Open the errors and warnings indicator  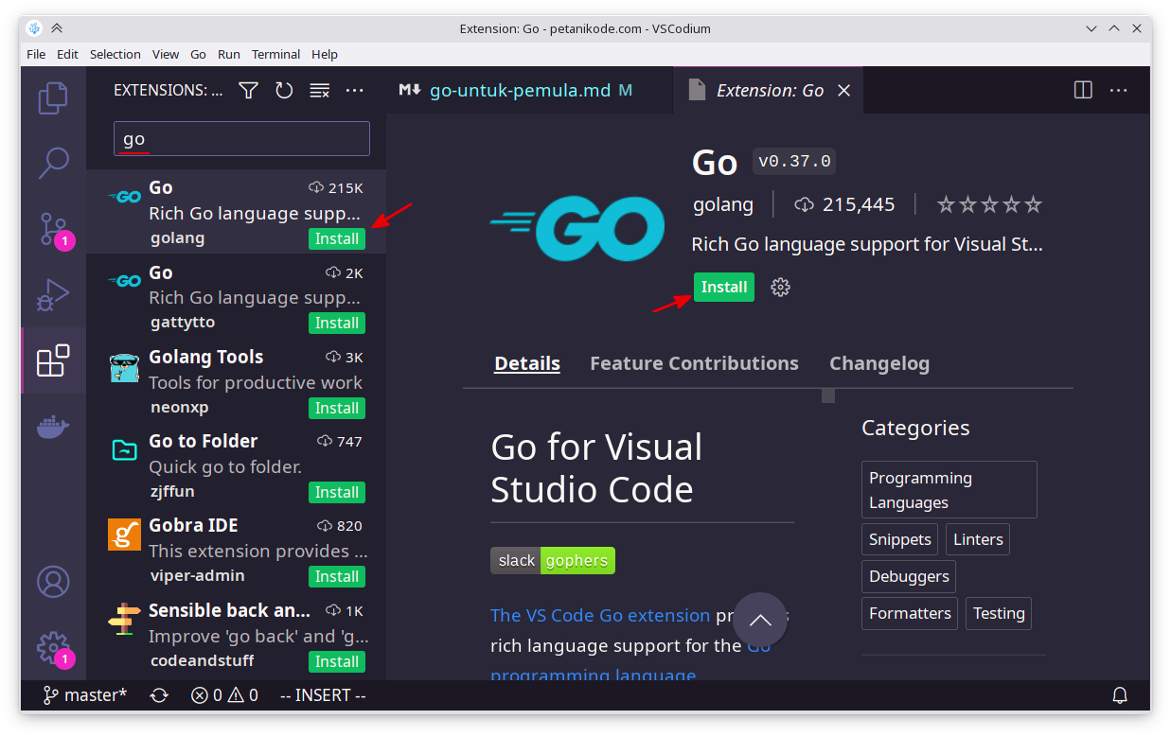point(224,695)
